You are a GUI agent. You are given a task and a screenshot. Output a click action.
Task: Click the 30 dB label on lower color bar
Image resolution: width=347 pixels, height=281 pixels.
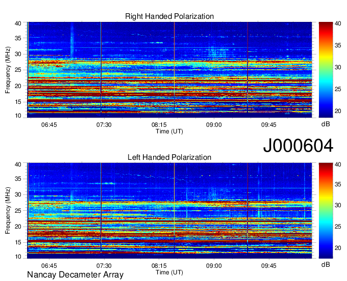point(338,205)
